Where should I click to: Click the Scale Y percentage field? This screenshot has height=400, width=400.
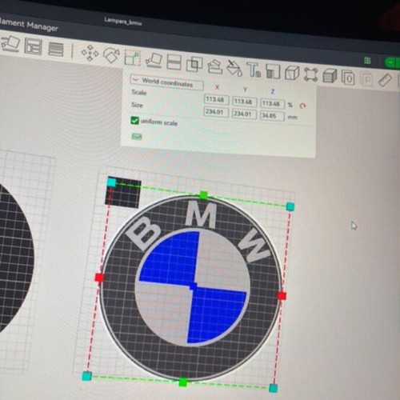[x=245, y=102]
